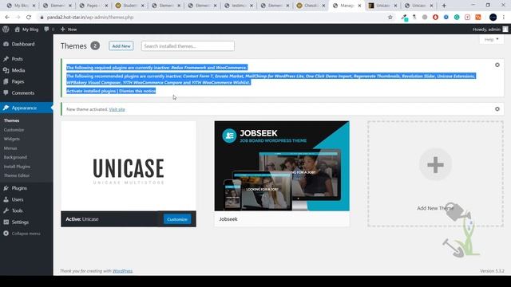511x287 pixels.
Task: Click green circular extension icon
Action: (x=457, y=18)
